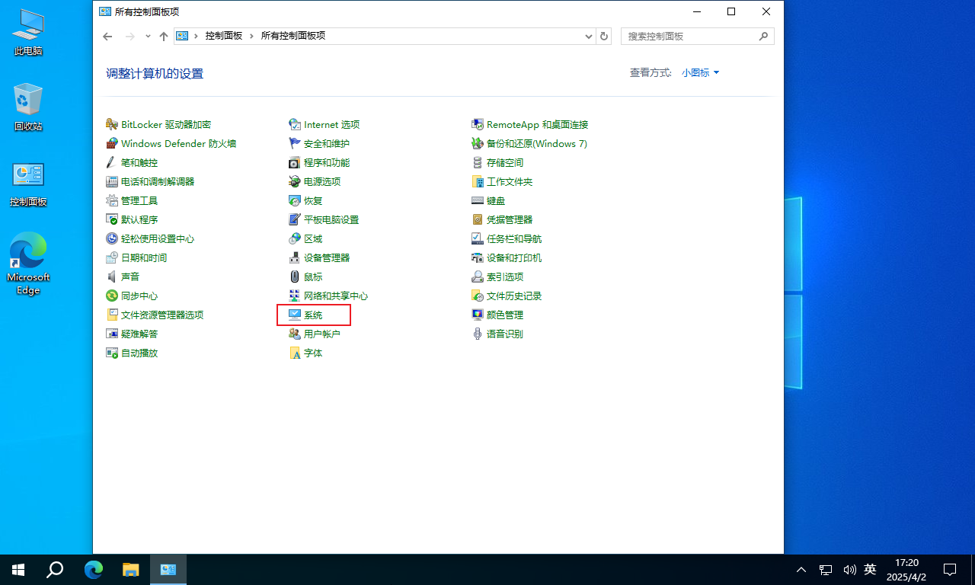Open the 程序和功能 icon
Image resolution: width=975 pixels, height=585 pixels.
click(x=295, y=162)
